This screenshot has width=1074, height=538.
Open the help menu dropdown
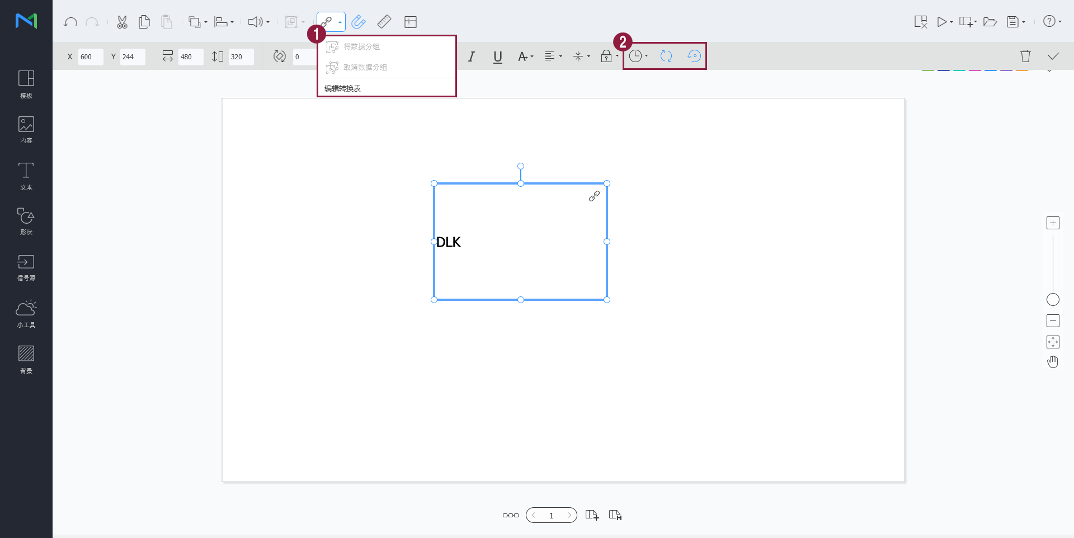[1052, 22]
